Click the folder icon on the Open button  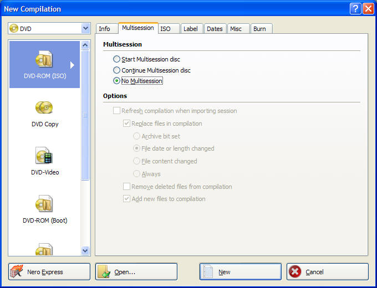click(x=104, y=271)
